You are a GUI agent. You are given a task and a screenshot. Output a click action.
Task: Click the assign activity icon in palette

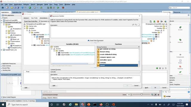(164, 96)
